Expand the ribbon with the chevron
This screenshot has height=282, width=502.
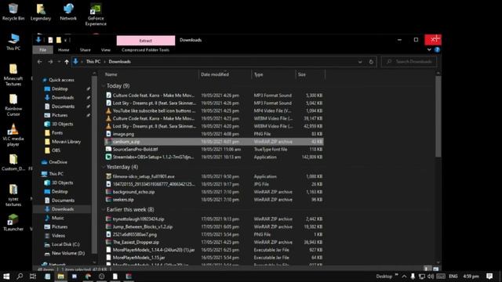[429, 49]
